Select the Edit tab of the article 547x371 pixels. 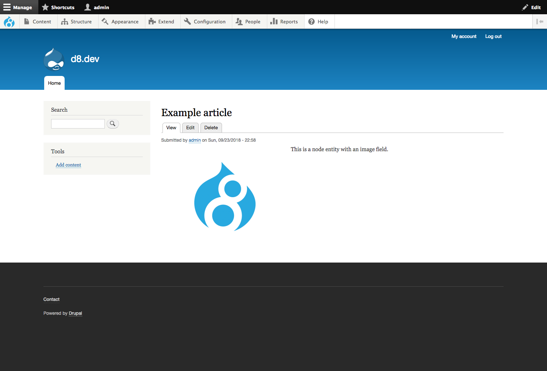pos(190,128)
